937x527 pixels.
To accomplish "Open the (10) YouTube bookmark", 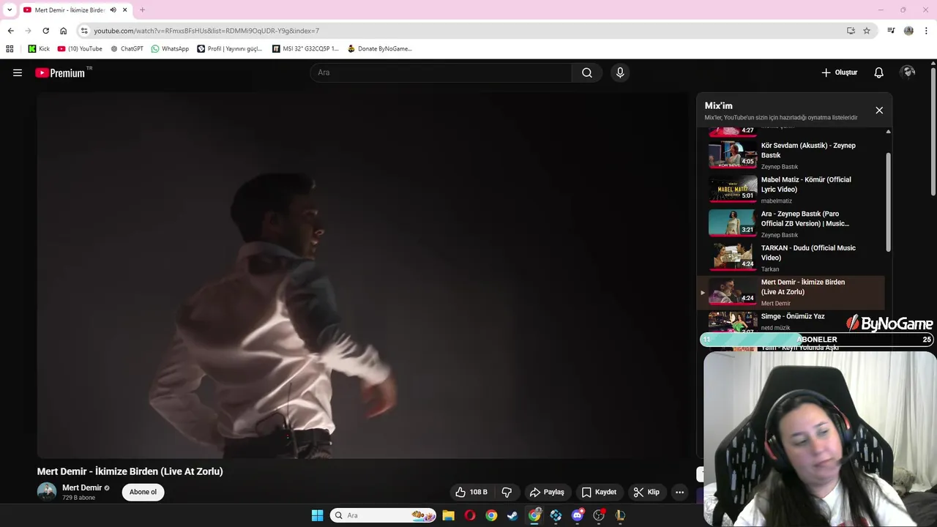I will pyautogui.click(x=80, y=49).
